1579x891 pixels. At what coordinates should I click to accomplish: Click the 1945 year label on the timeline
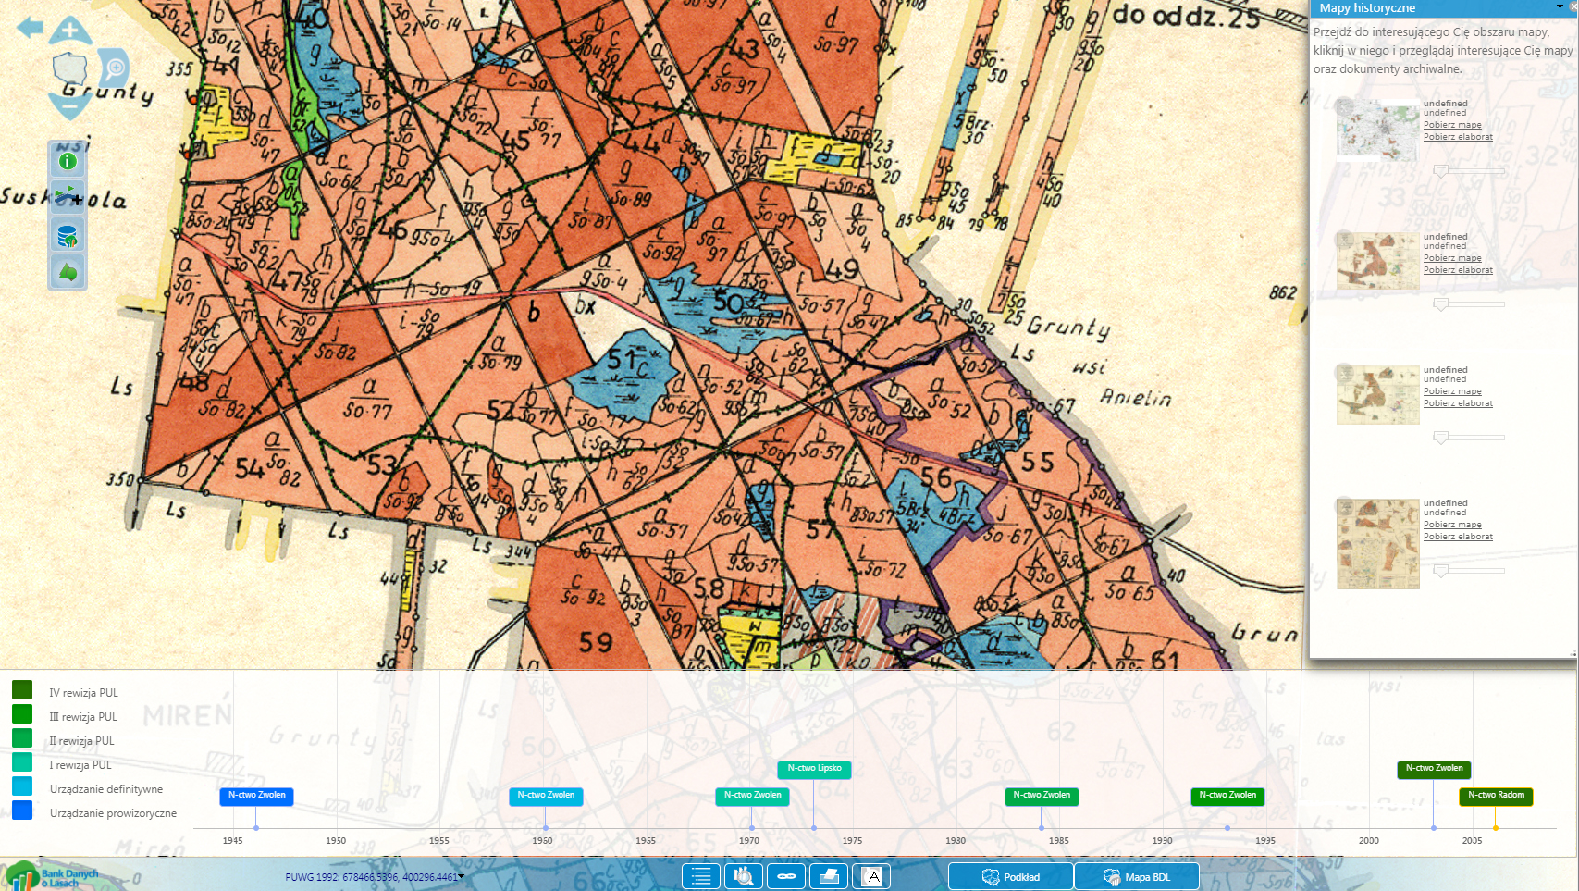pyautogui.click(x=232, y=841)
